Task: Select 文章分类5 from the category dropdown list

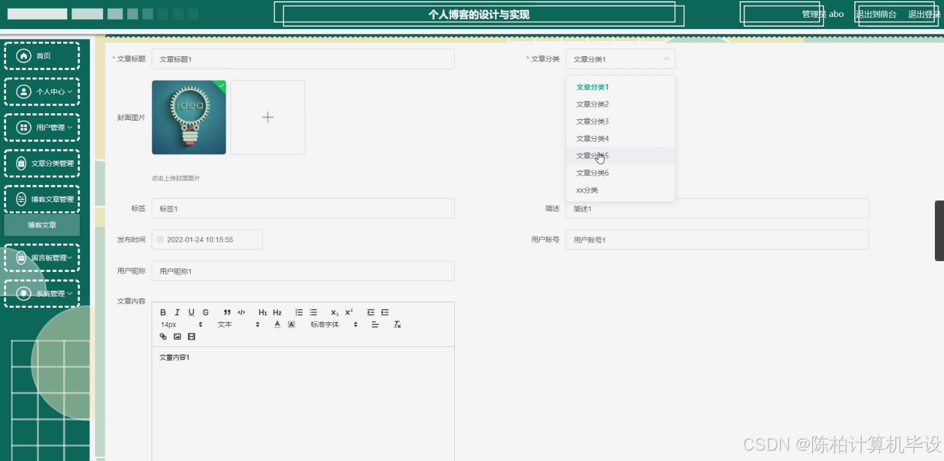Action: tap(592, 156)
